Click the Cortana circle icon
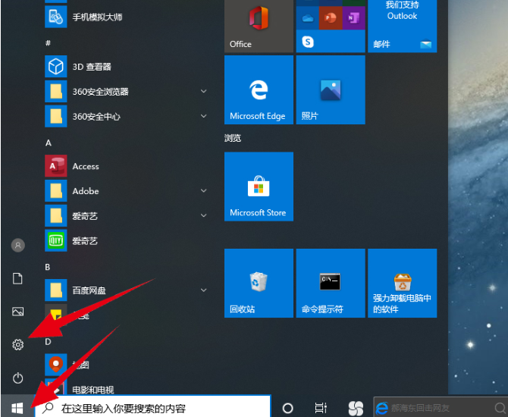Viewport: 508px width, 417px height. (287, 408)
